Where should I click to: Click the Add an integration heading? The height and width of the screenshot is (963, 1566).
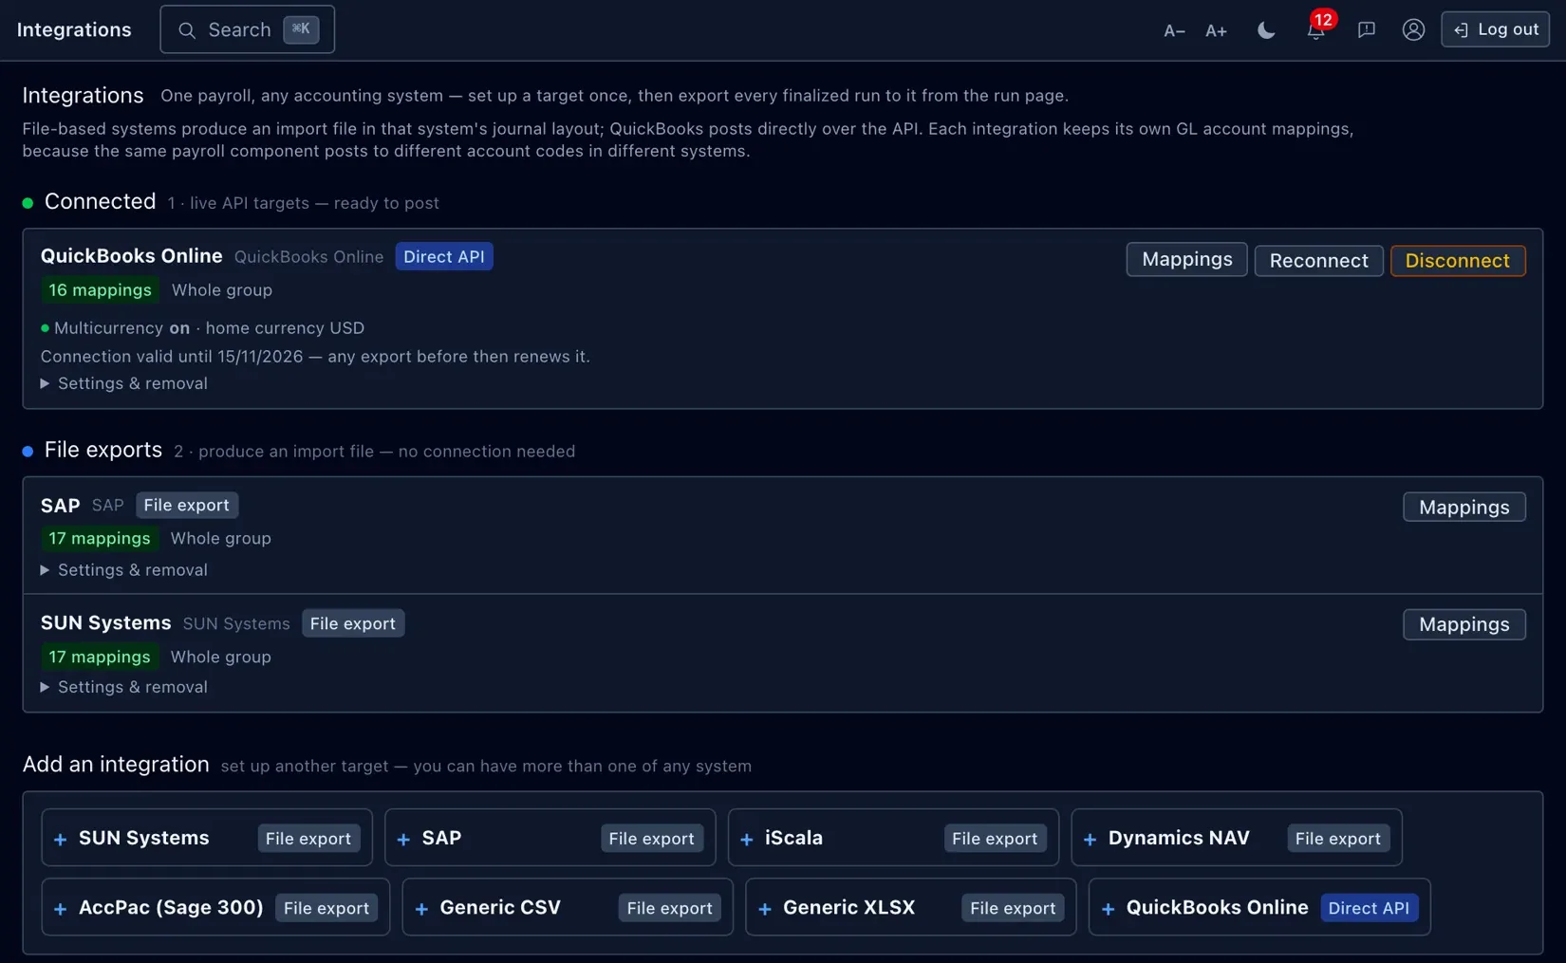116,764
